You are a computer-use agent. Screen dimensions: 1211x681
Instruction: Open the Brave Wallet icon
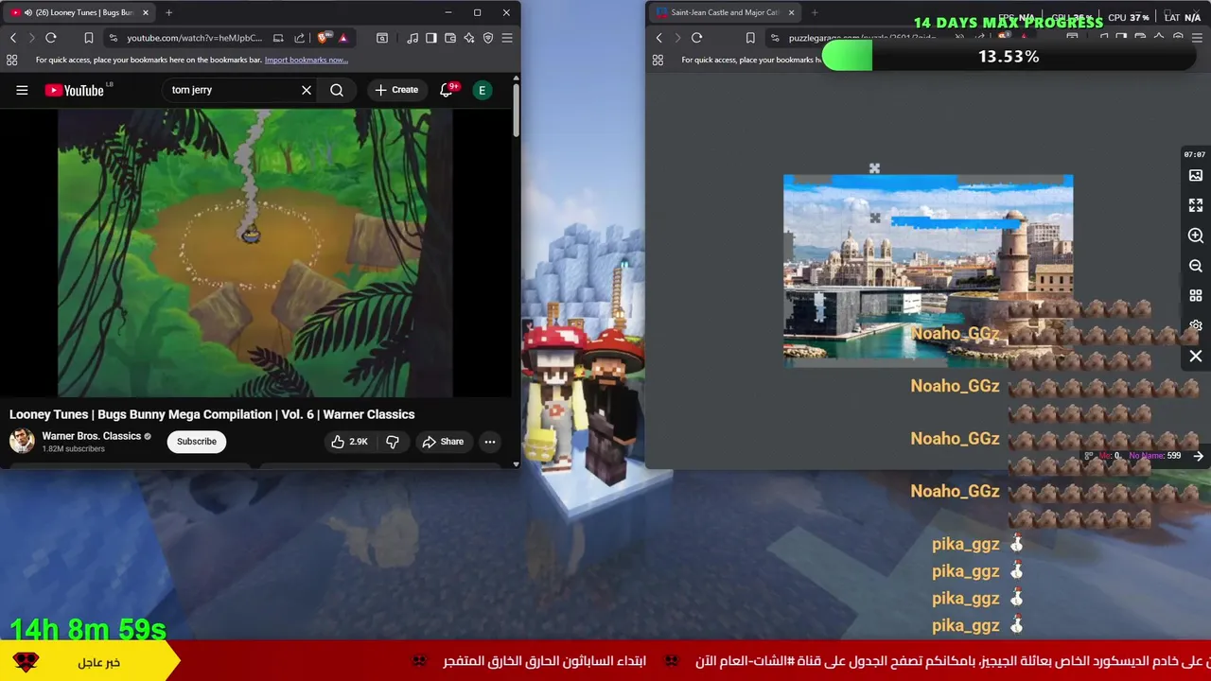pyautogui.click(x=450, y=38)
